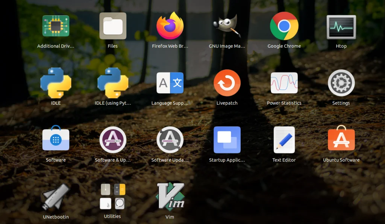The width and height of the screenshot is (385, 224).
Task: Open the Files application
Action: (113, 26)
